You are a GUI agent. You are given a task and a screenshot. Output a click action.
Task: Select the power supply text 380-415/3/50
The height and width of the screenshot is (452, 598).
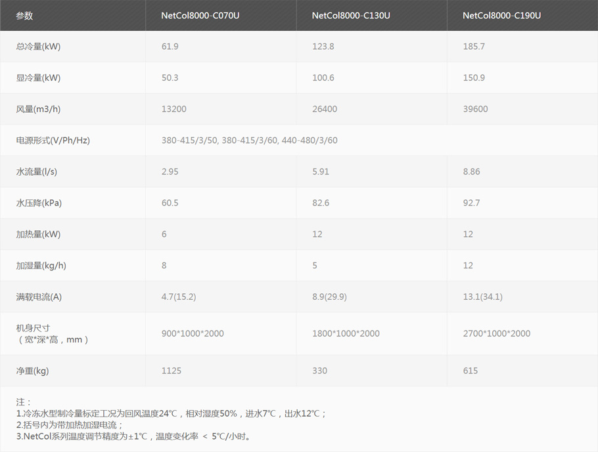pos(189,140)
